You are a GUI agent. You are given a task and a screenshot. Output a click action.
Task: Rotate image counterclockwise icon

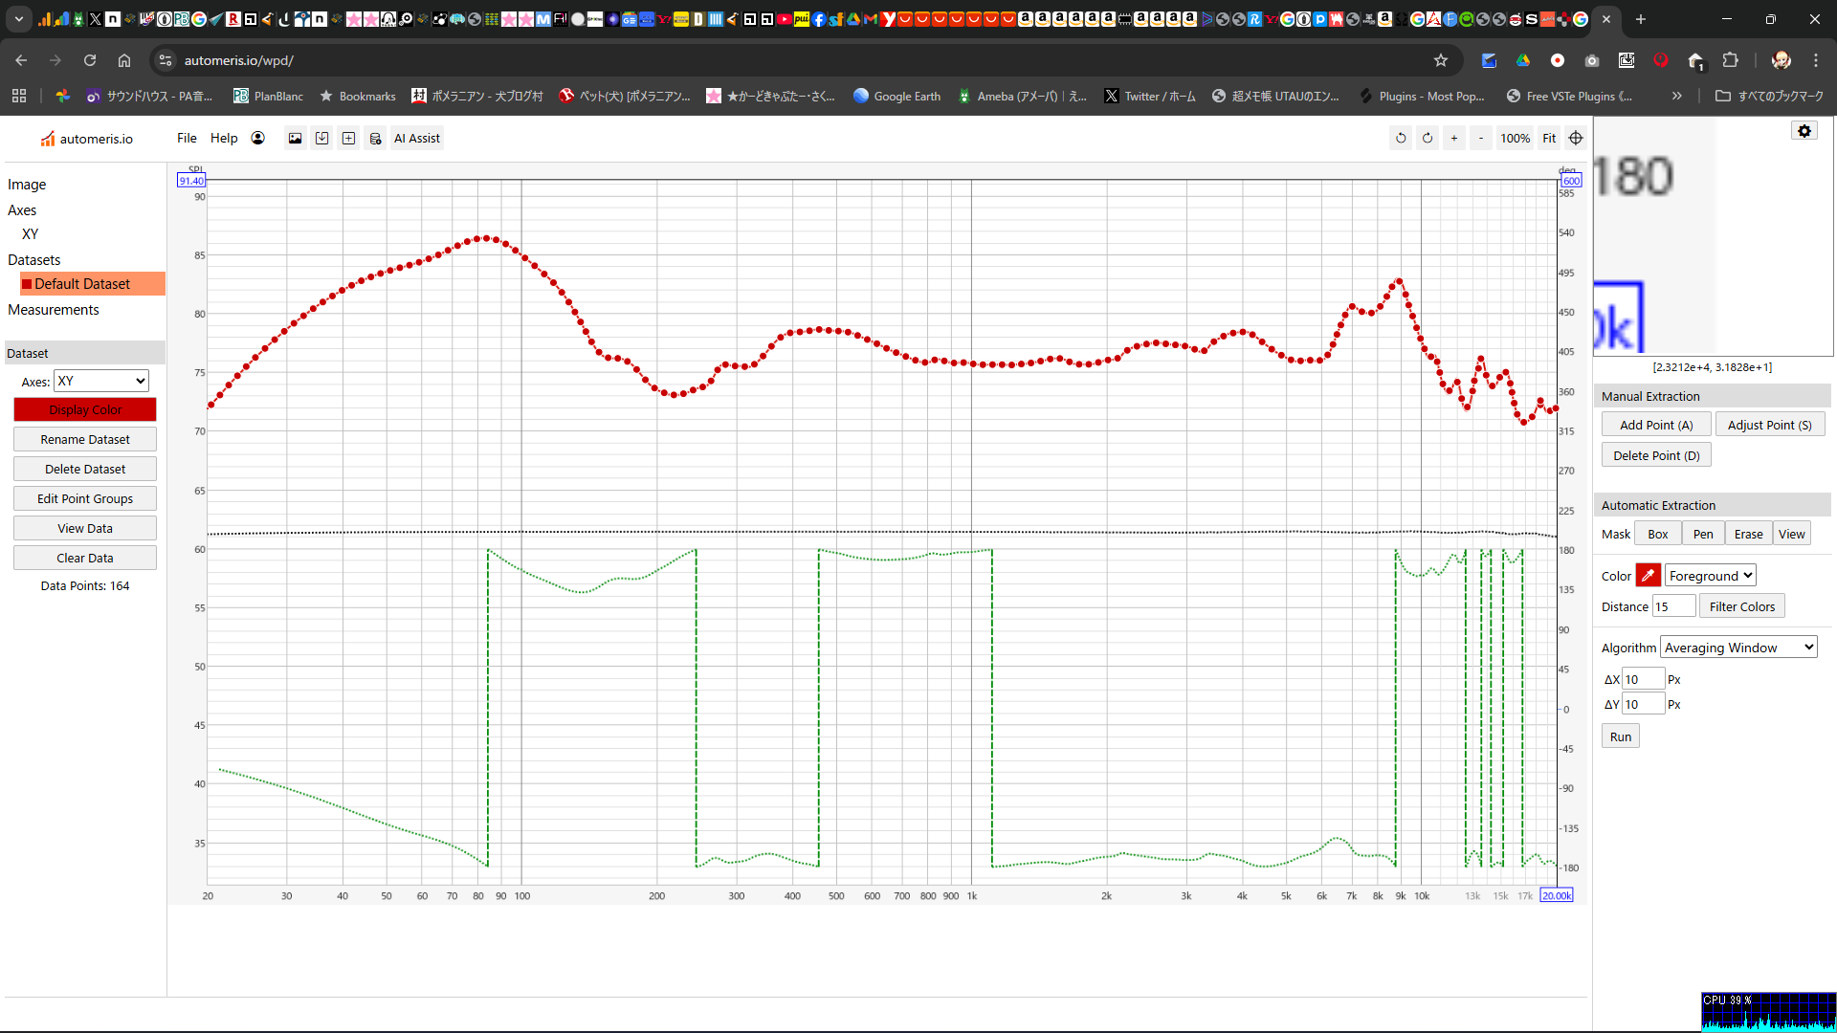click(x=1401, y=139)
